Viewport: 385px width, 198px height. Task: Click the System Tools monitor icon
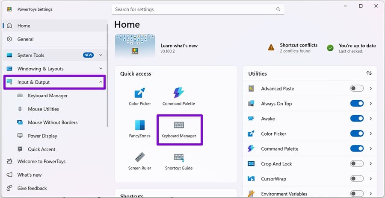pyautogui.click(x=9, y=55)
